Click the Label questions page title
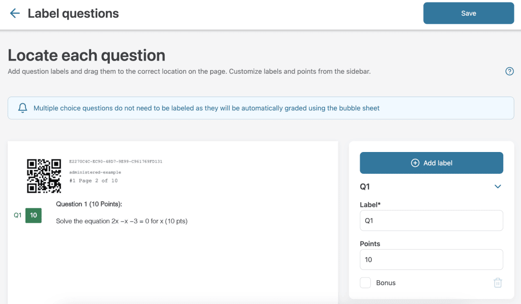 coord(73,13)
